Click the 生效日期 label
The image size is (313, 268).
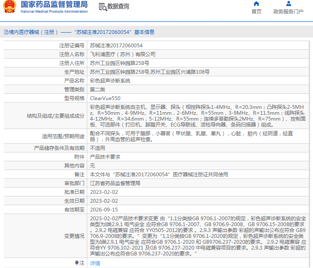[x=74, y=201]
